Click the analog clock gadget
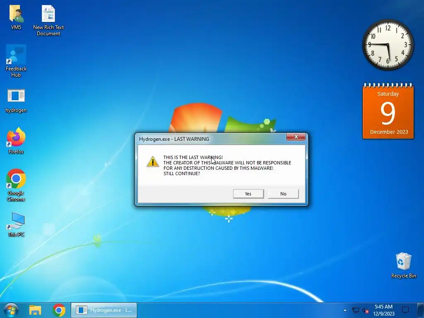The width and height of the screenshot is (424, 318). (388, 45)
